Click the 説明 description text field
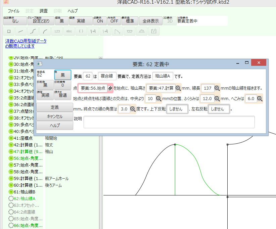 pyautogui.click(x=169, y=122)
